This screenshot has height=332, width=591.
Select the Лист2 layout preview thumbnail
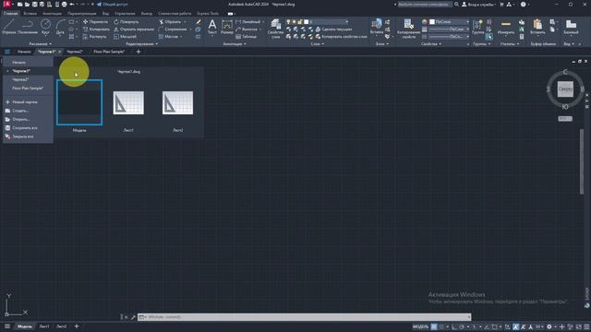click(177, 102)
